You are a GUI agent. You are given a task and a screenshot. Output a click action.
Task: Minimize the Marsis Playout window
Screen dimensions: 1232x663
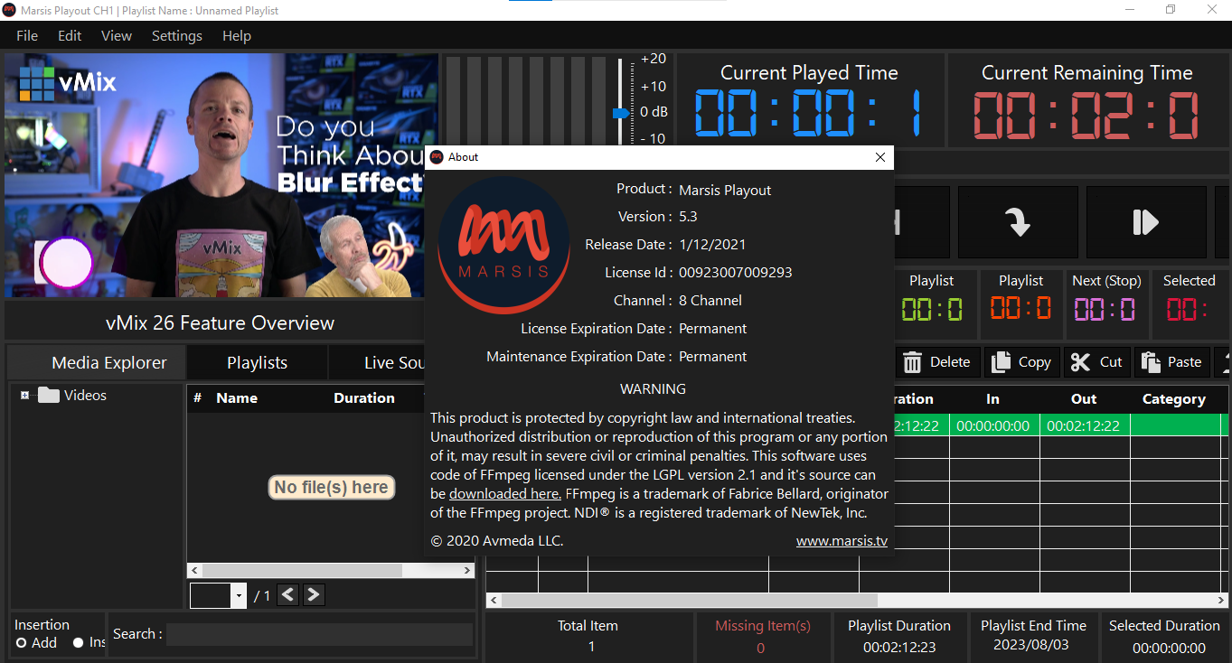[1129, 9]
